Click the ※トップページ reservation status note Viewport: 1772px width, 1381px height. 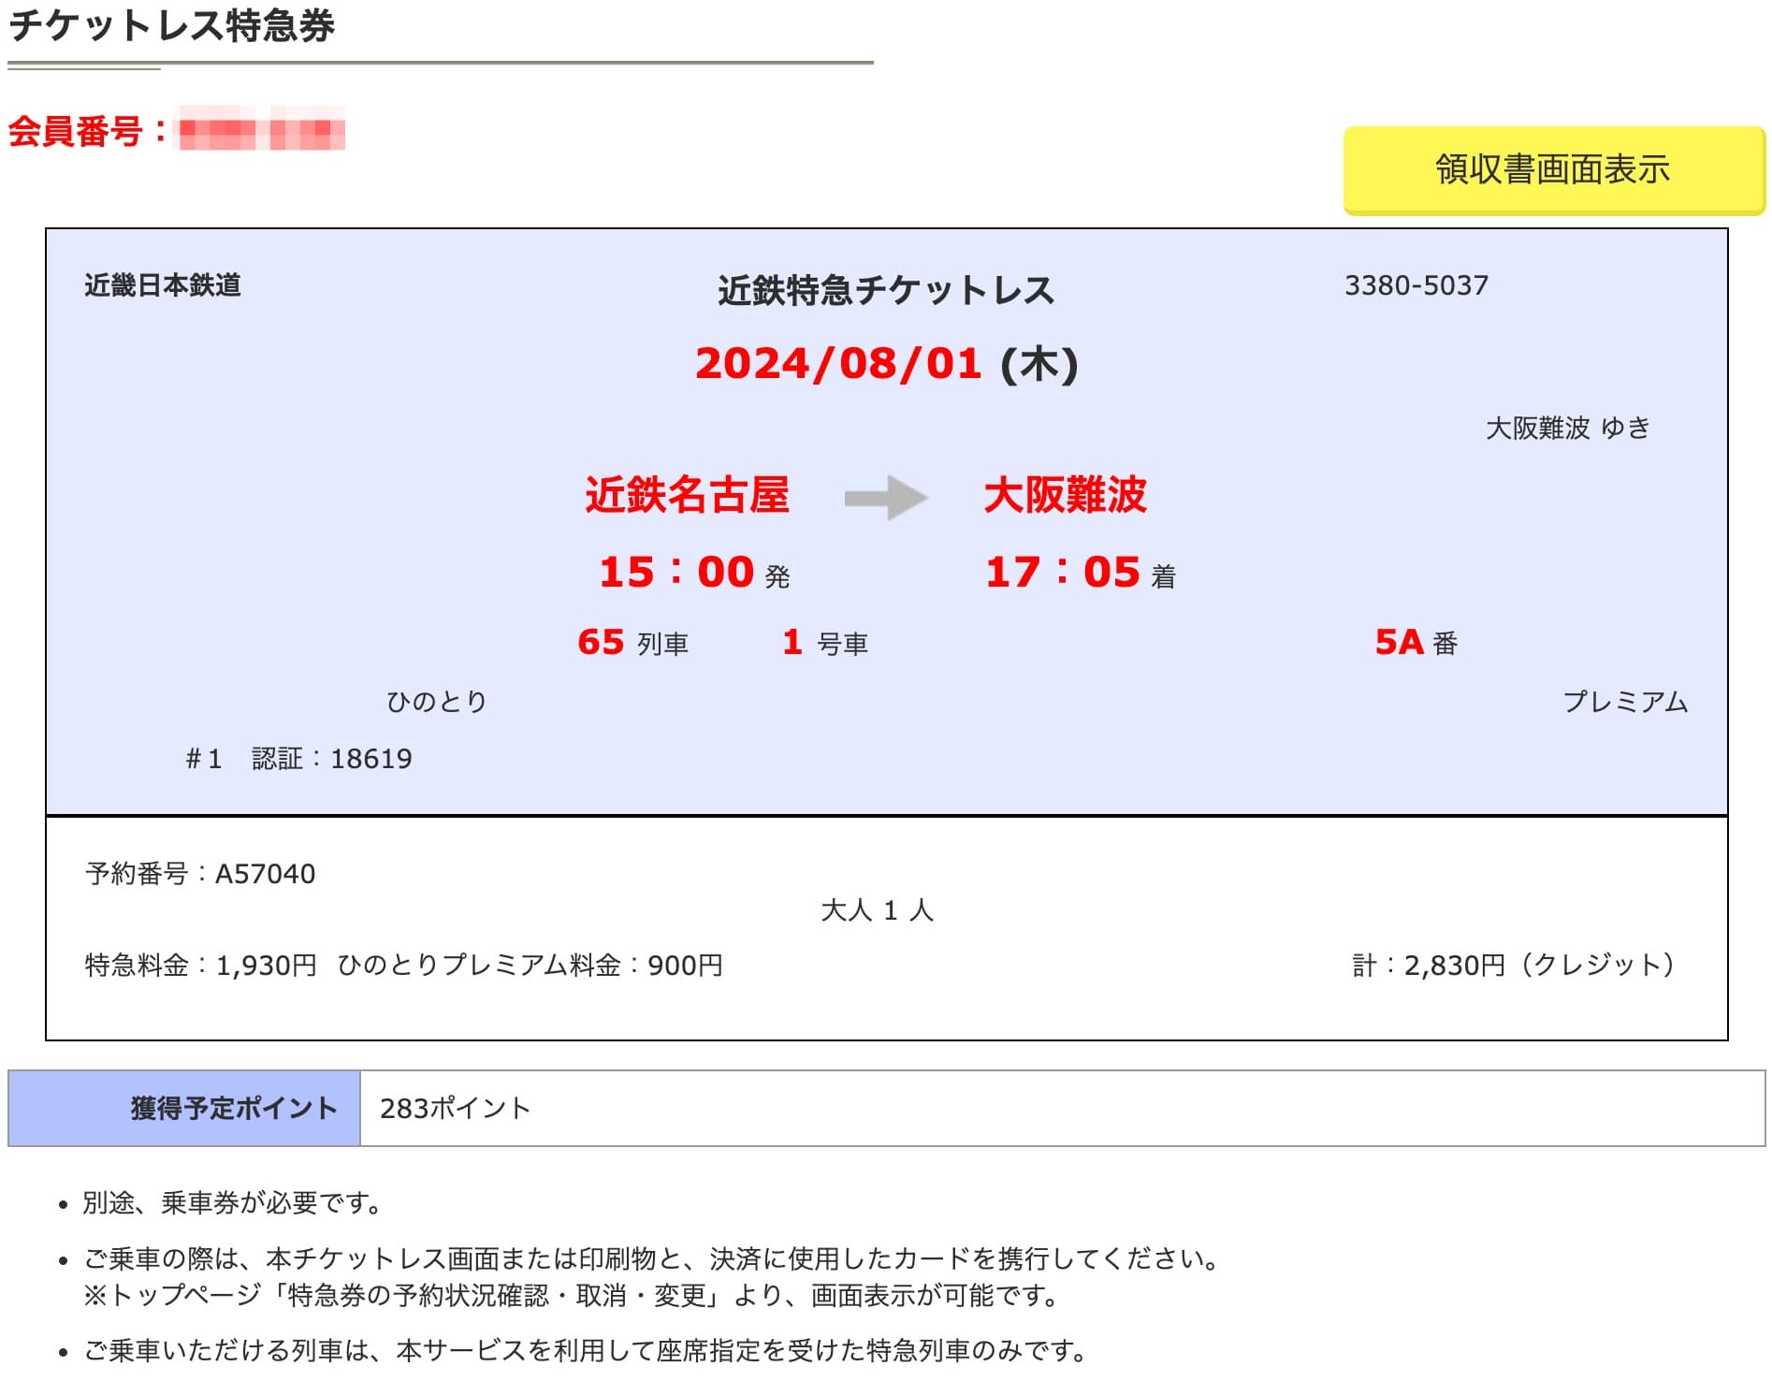[x=571, y=1296]
